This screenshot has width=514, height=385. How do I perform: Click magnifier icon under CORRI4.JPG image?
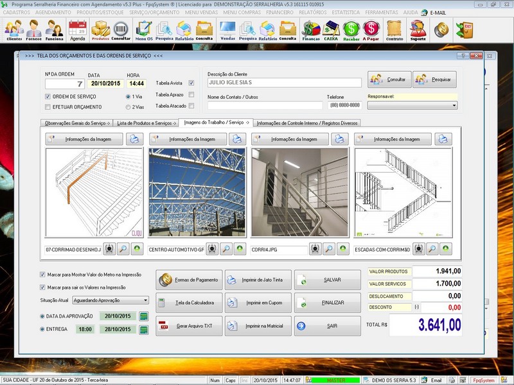pos(328,248)
